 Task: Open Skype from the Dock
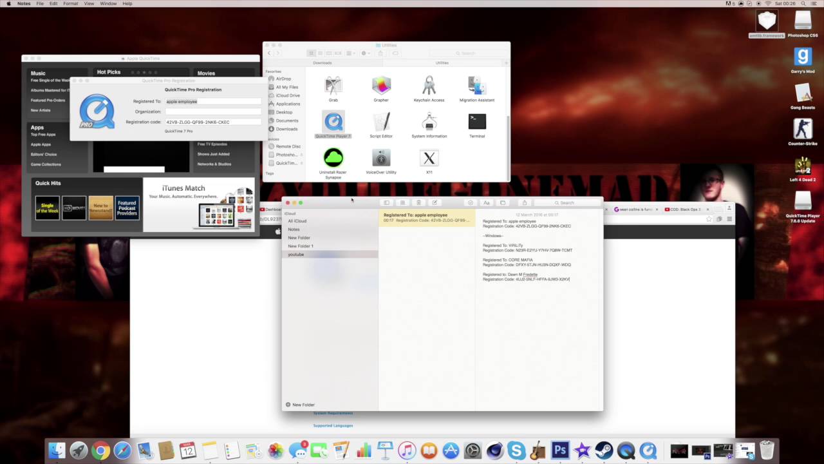point(516,450)
